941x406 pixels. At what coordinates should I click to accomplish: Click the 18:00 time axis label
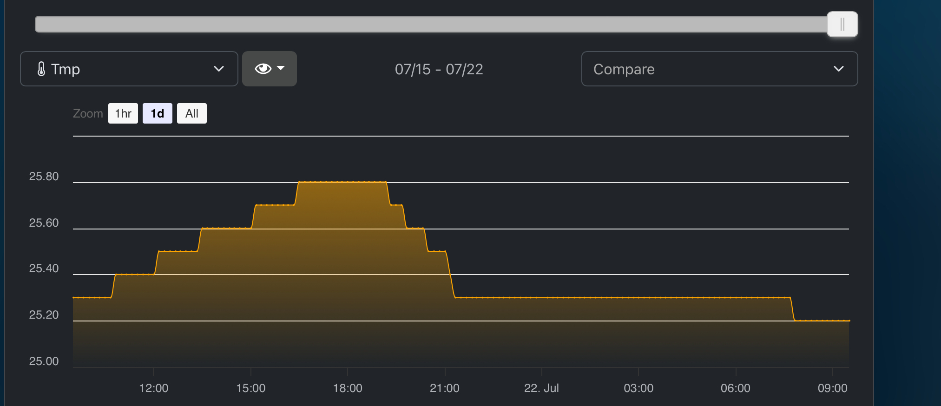[x=348, y=388]
